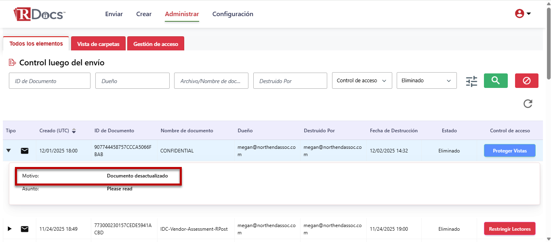Click envelope icon of CONFIDENTIAL row

25,151
